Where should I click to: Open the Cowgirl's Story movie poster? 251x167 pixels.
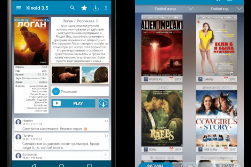tap(216, 118)
